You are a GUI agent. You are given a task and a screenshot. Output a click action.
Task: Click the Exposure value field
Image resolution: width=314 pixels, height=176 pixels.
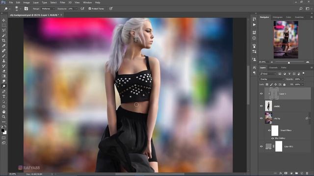(71, 9)
